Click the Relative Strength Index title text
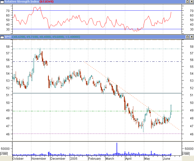Screen dimensions: 194x161 22,2
